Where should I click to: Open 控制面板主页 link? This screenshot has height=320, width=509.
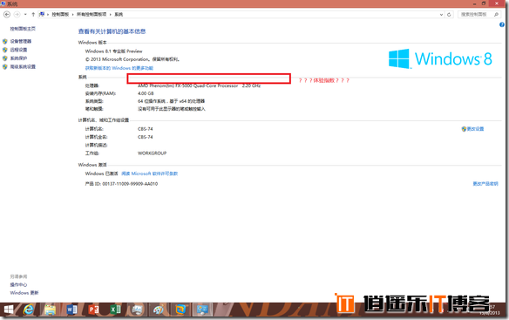click(x=23, y=29)
